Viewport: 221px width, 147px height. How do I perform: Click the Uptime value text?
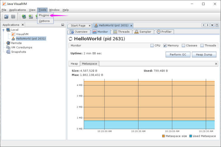click(x=93, y=53)
